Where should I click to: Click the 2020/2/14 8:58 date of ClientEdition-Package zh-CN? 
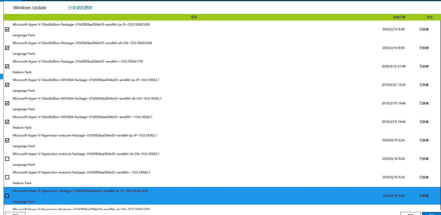[394, 48]
